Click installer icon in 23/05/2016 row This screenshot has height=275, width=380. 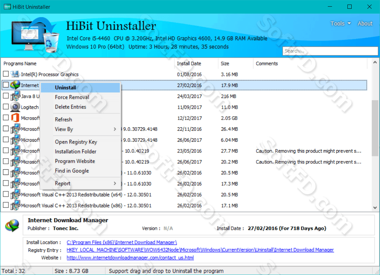point(15,150)
